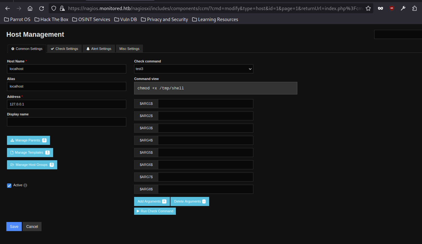Reload the page with refresh icon
The image size is (422, 244).
(x=42, y=8)
